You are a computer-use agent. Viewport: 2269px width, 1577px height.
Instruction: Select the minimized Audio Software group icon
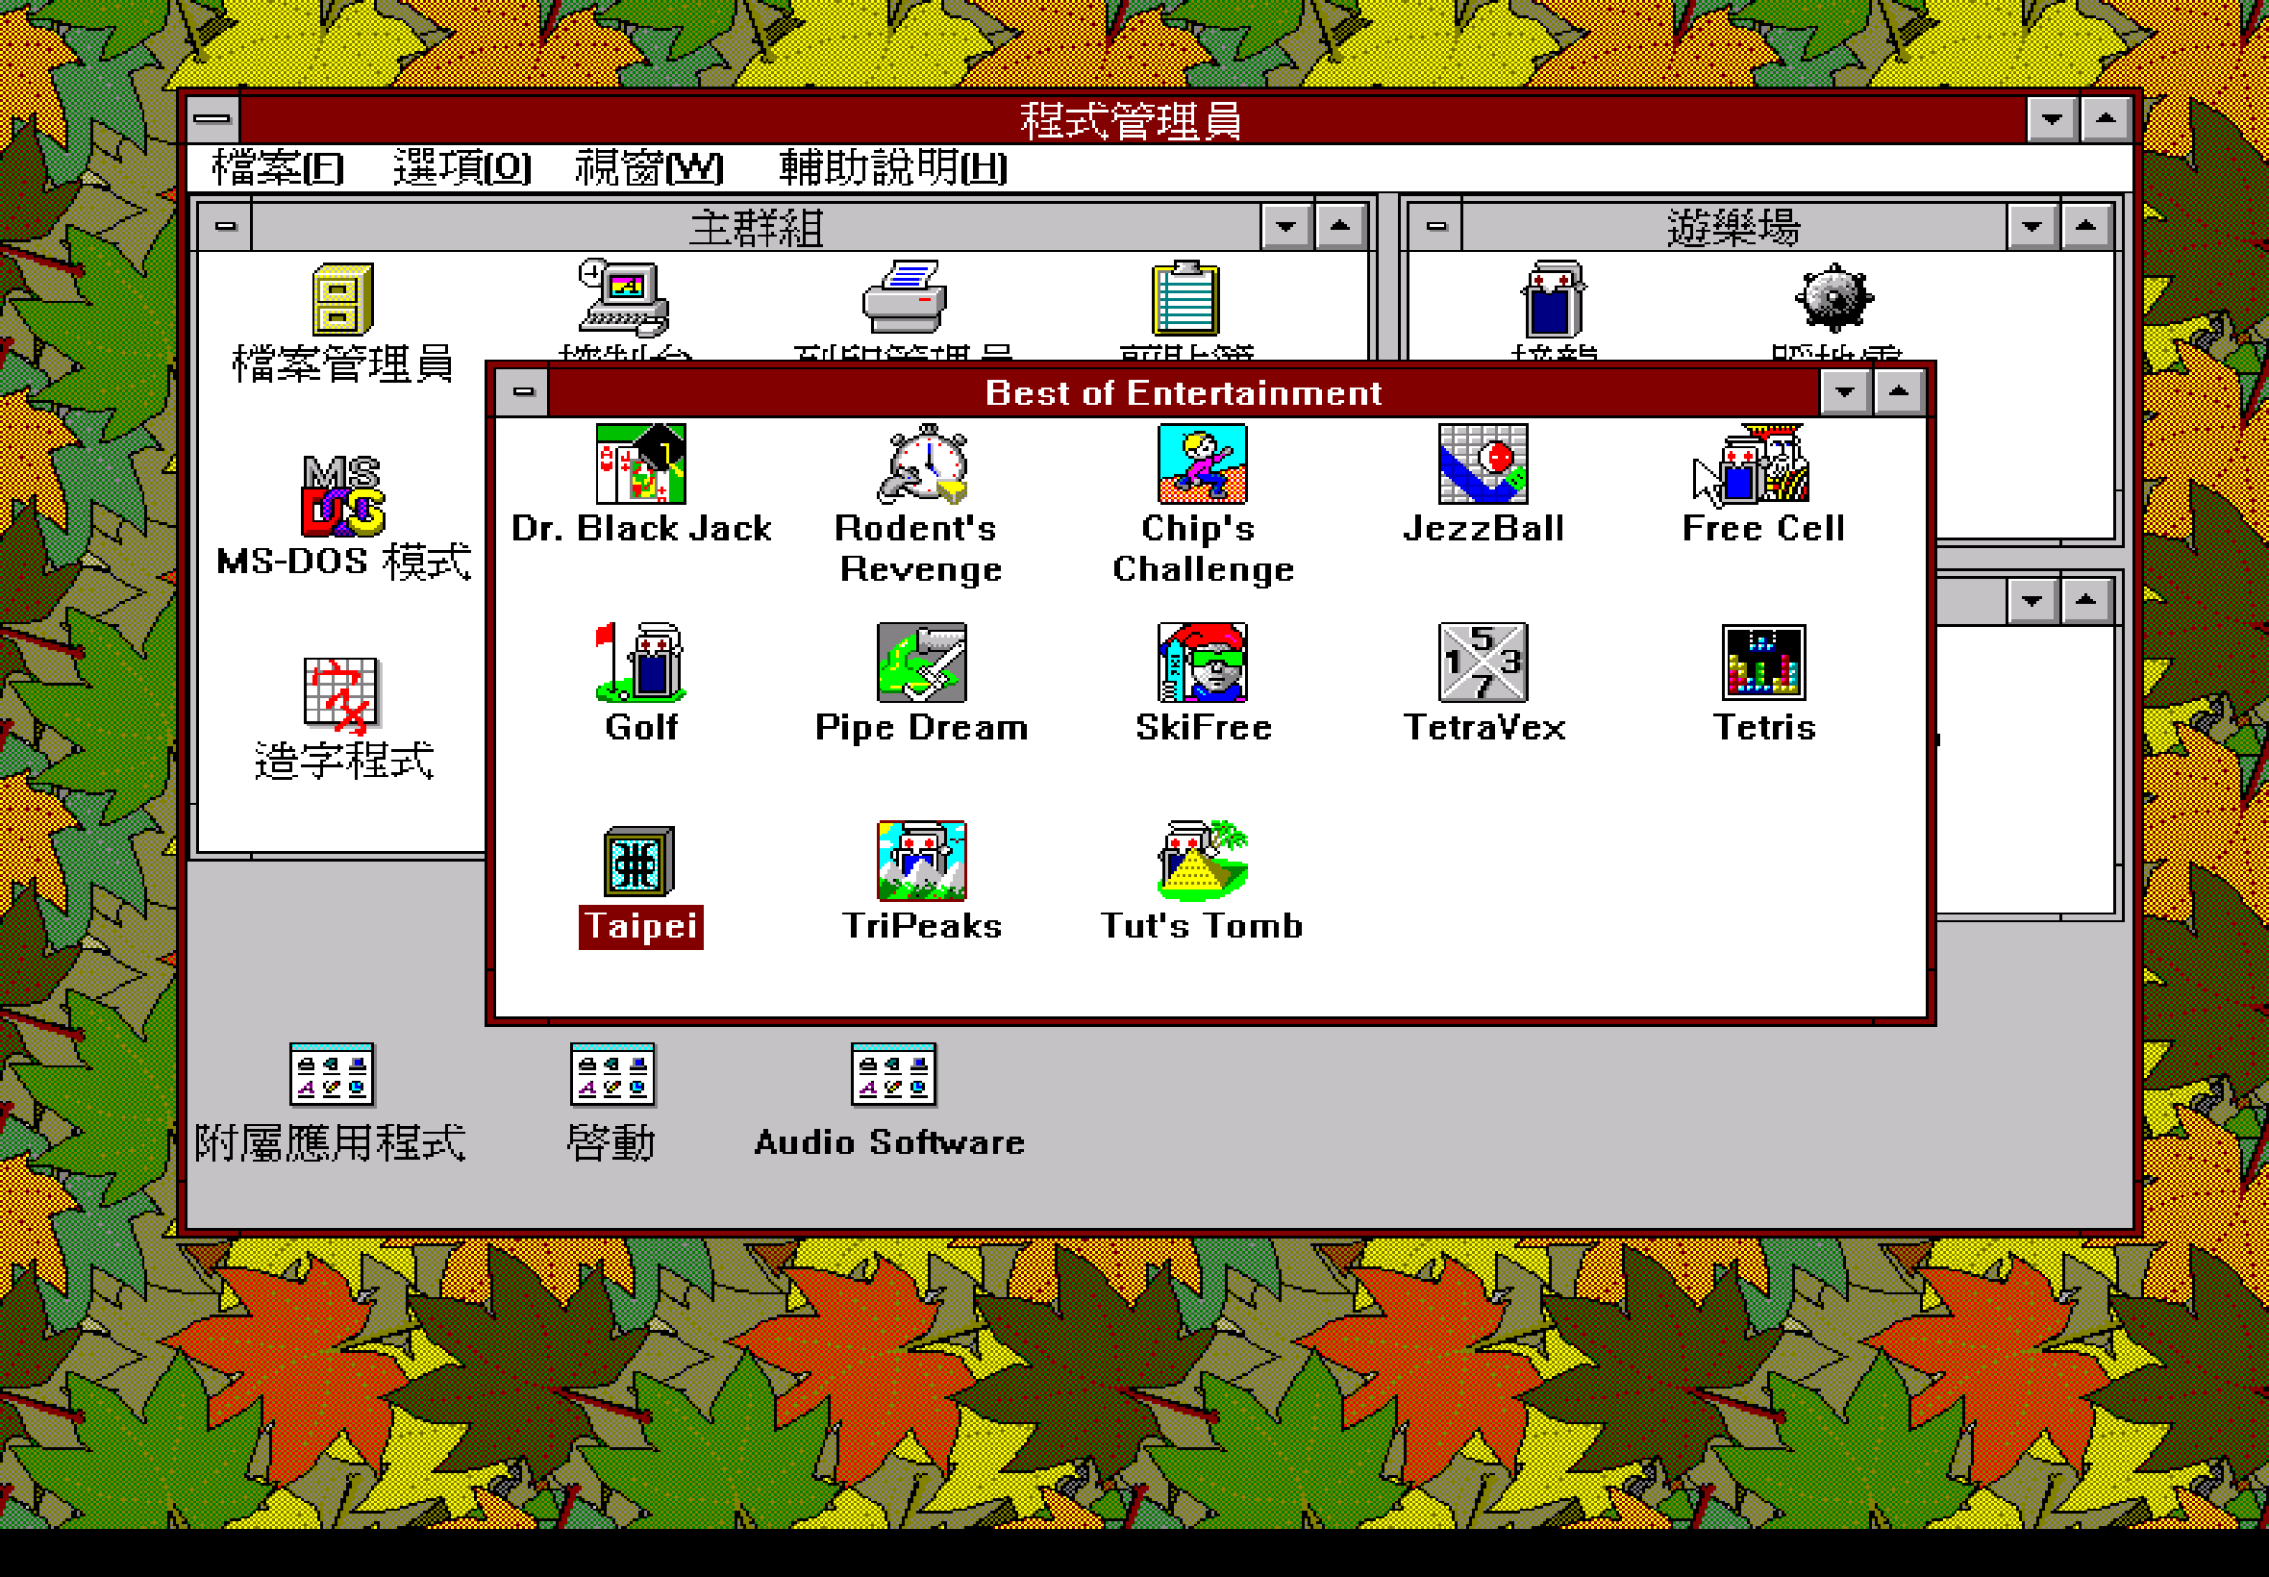click(x=893, y=1074)
